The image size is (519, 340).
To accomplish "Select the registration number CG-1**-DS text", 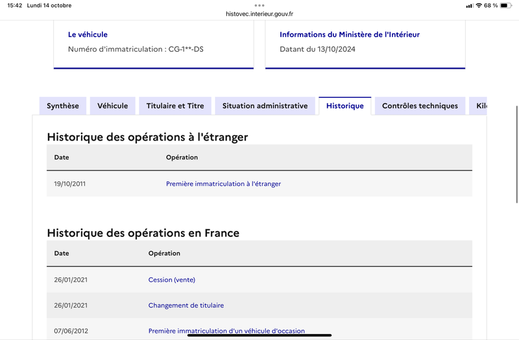I will (x=186, y=49).
